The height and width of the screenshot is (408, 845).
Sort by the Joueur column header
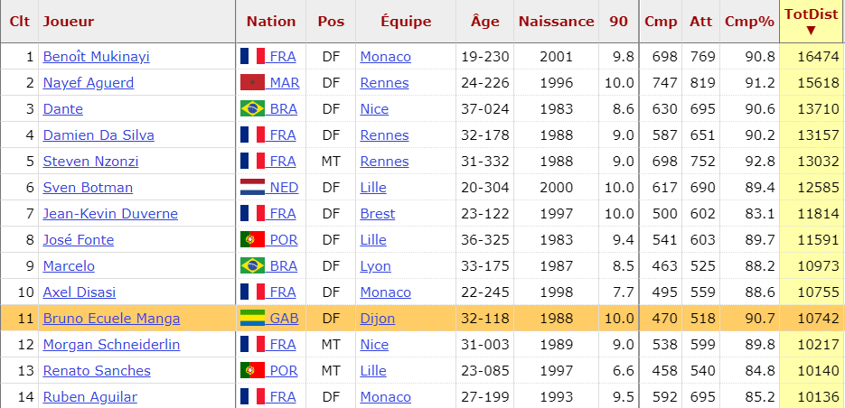69,22
